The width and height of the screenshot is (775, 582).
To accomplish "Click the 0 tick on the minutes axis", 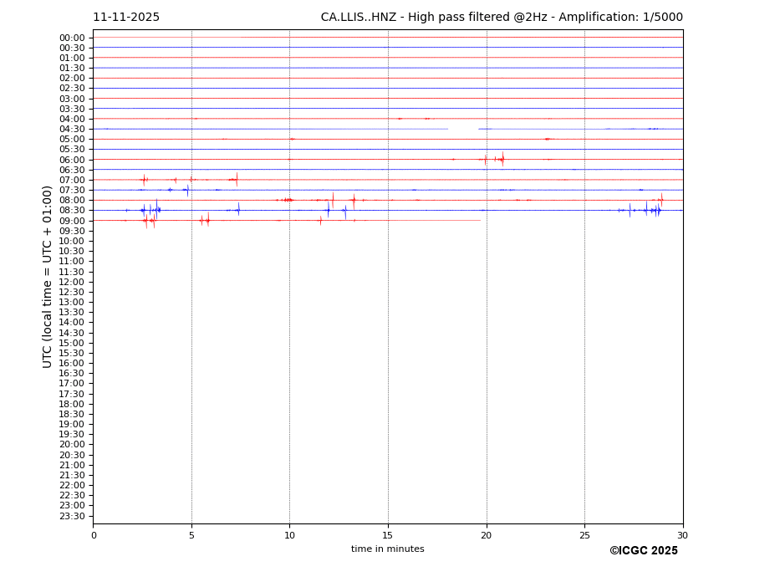I will point(94,535).
